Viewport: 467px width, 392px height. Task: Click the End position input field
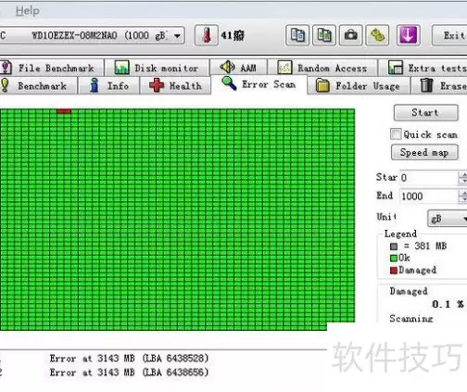(428, 196)
